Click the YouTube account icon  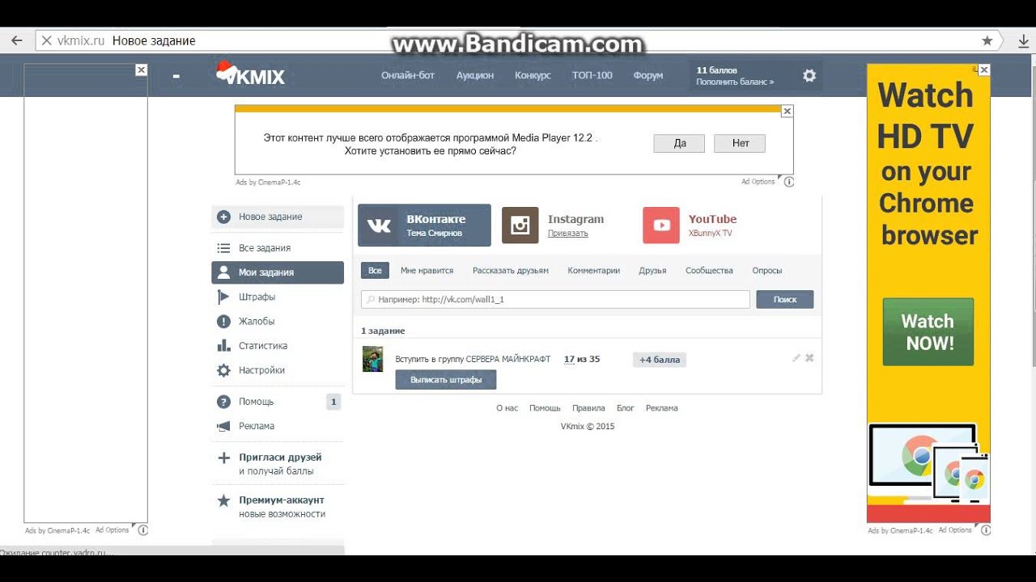pos(661,226)
